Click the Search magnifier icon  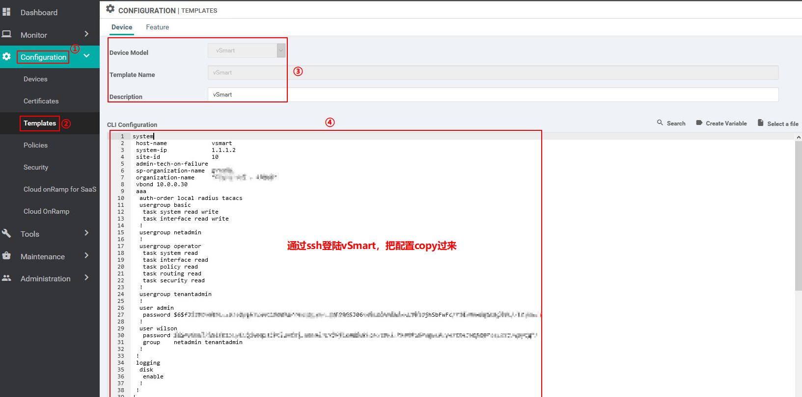[660, 123]
